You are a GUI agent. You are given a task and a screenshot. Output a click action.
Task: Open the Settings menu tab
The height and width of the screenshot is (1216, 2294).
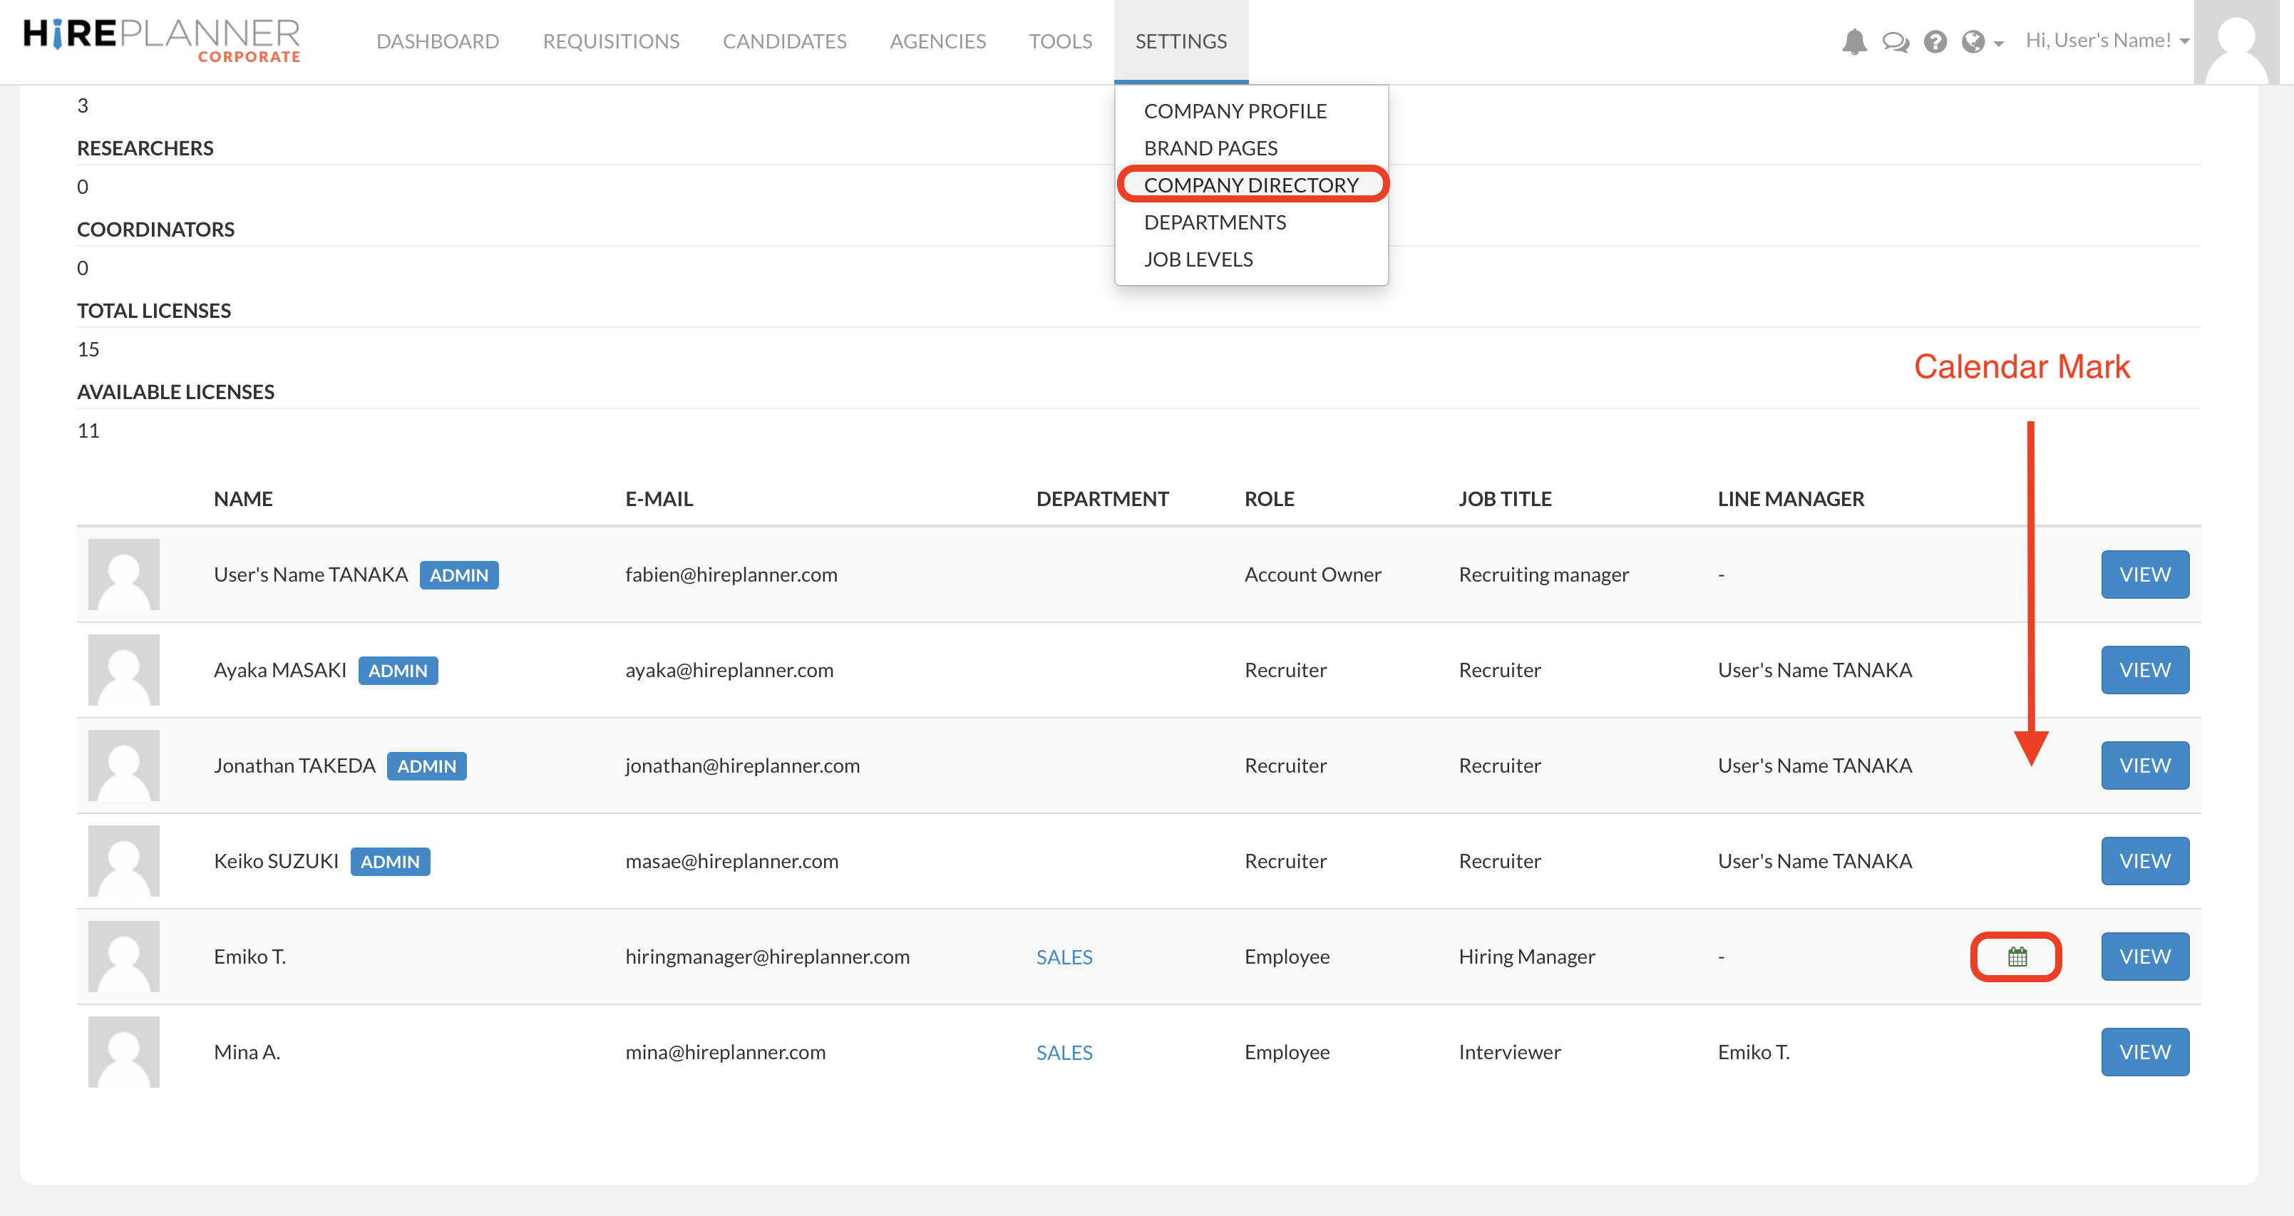click(x=1181, y=41)
